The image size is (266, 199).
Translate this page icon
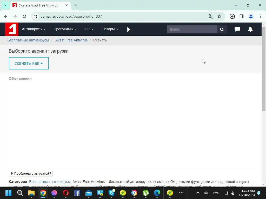[x=211, y=16]
